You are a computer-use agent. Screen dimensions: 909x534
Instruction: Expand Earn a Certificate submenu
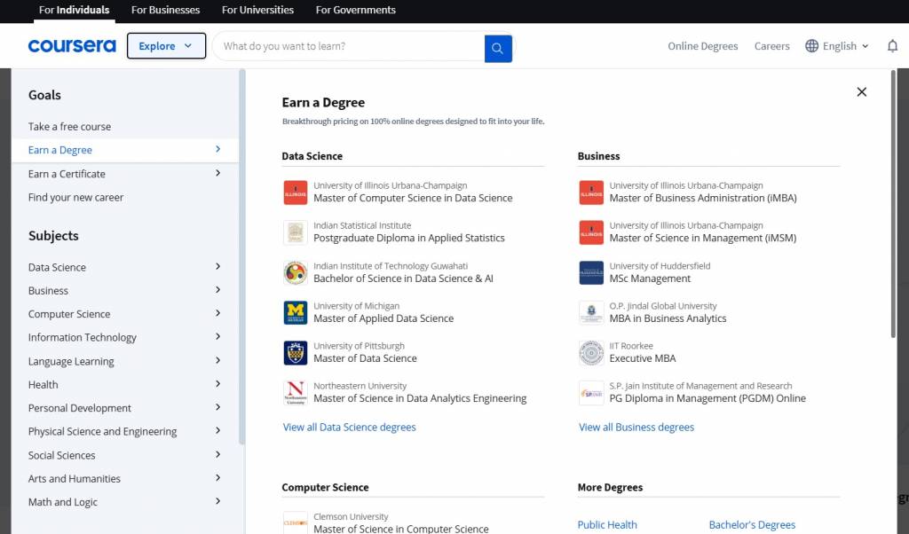pos(217,173)
